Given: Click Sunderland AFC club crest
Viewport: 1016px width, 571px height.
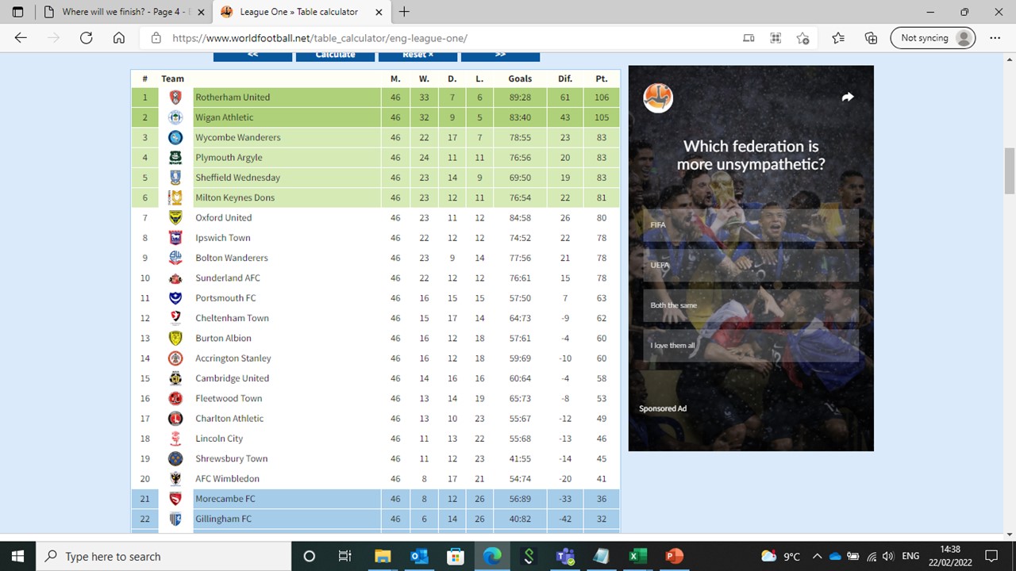Looking at the screenshot, I should 175,278.
